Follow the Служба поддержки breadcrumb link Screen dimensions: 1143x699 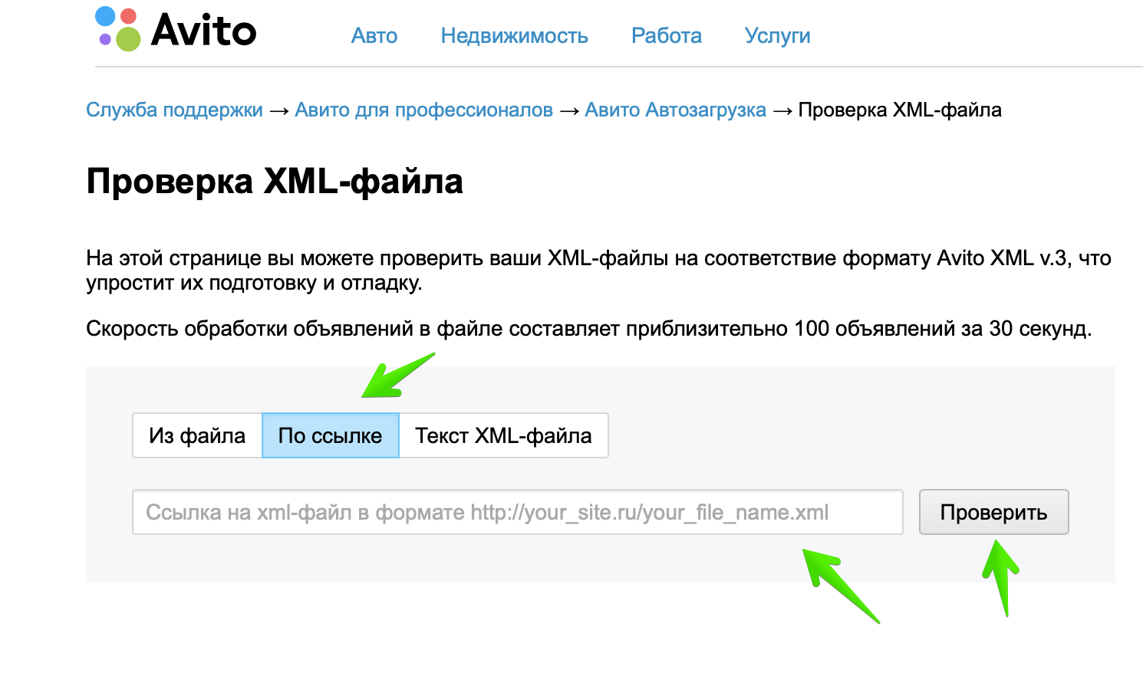(x=174, y=110)
